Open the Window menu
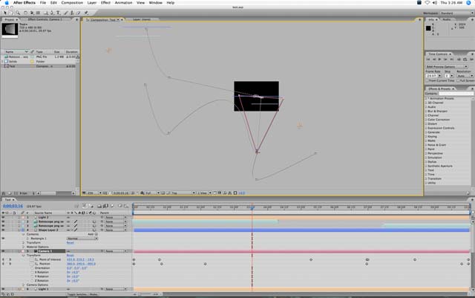Image resolution: width=475 pixels, height=298 pixels. pyautogui.click(x=155, y=3)
